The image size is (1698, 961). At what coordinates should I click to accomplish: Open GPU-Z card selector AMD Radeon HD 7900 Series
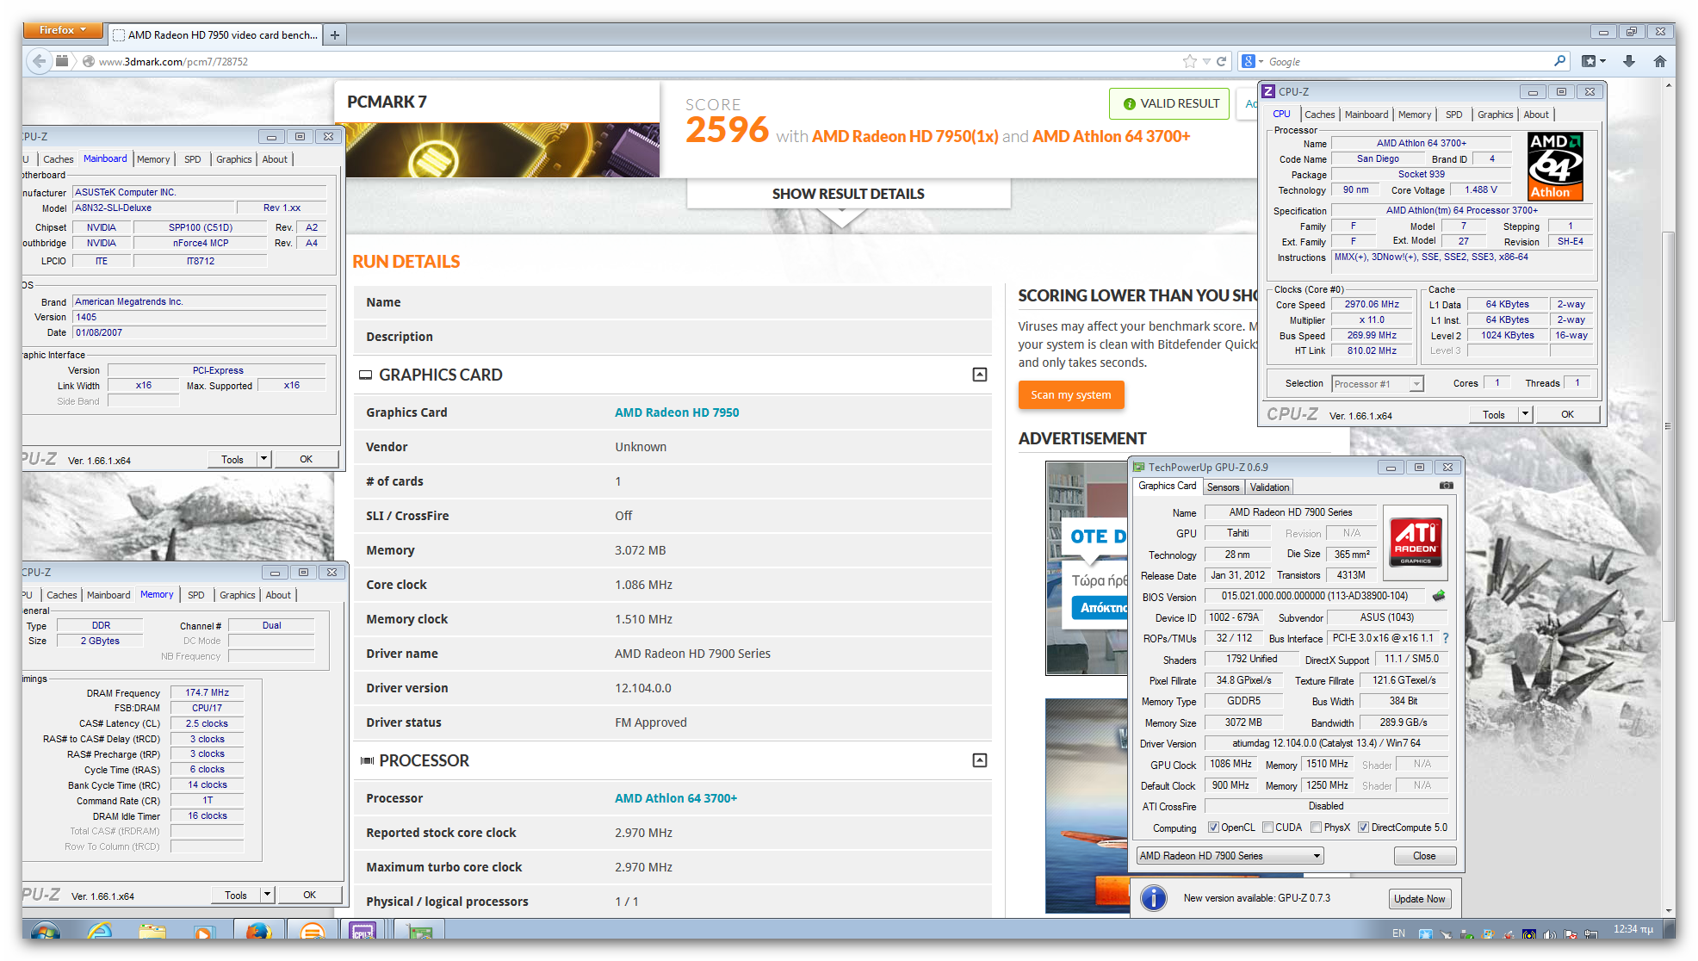pyautogui.click(x=1230, y=855)
